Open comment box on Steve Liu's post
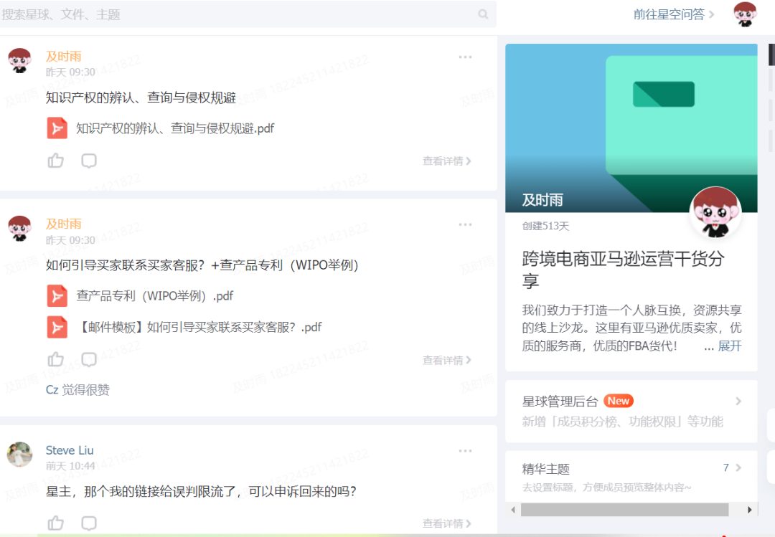Image resolution: width=775 pixels, height=537 pixels. point(89,523)
